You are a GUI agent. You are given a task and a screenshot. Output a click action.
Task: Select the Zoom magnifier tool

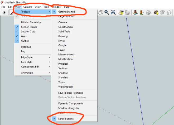point(107,12)
